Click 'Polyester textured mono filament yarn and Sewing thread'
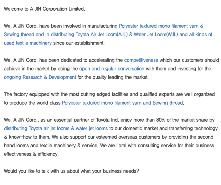Image resolution: width=221 pixels, height=185 pixels. point(123,103)
